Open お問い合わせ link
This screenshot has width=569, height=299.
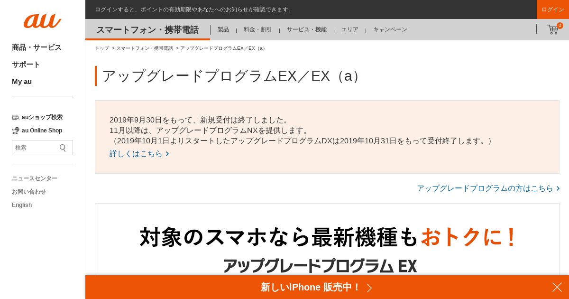pyautogui.click(x=29, y=192)
